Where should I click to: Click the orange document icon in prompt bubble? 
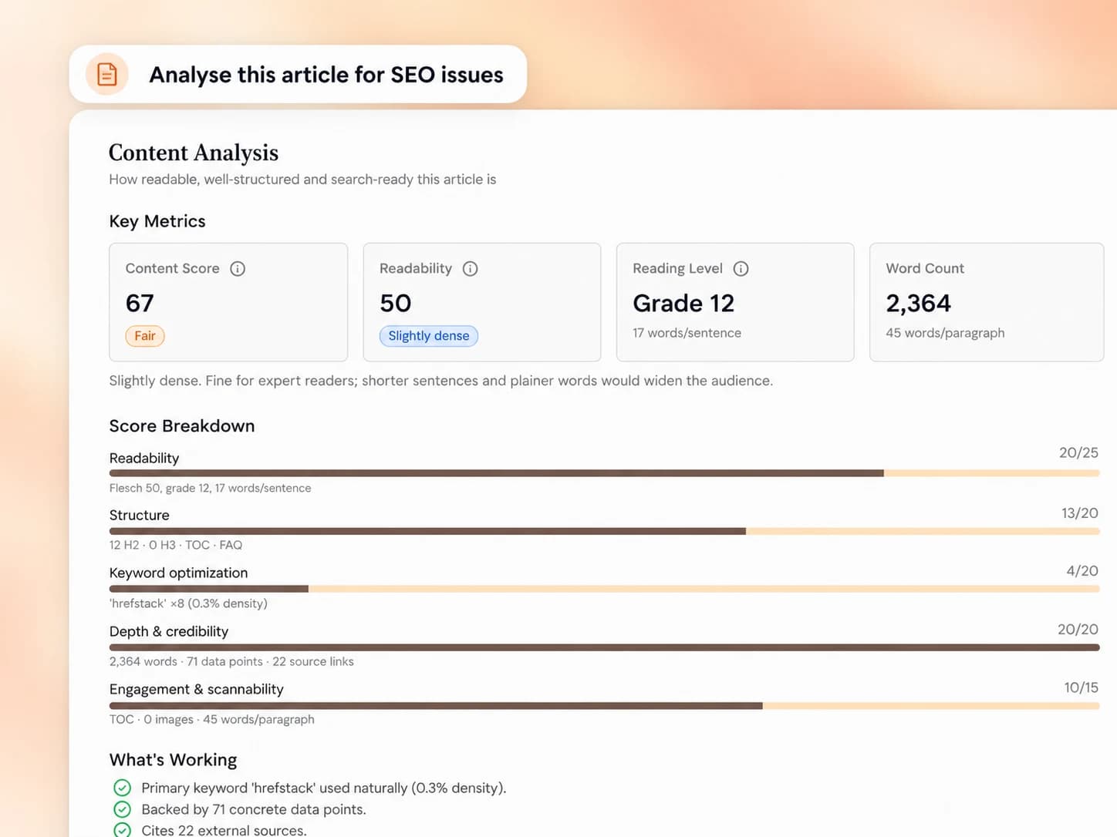(106, 75)
